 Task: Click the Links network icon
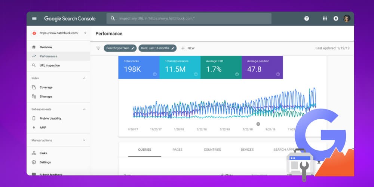[x=34, y=153]
